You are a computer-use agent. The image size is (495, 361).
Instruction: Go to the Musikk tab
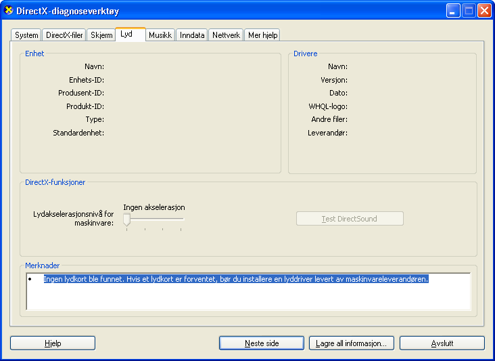click(x=160, y=35)
